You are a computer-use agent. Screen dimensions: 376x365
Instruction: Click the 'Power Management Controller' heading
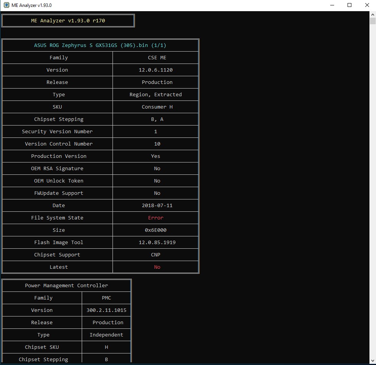[67, 286]
